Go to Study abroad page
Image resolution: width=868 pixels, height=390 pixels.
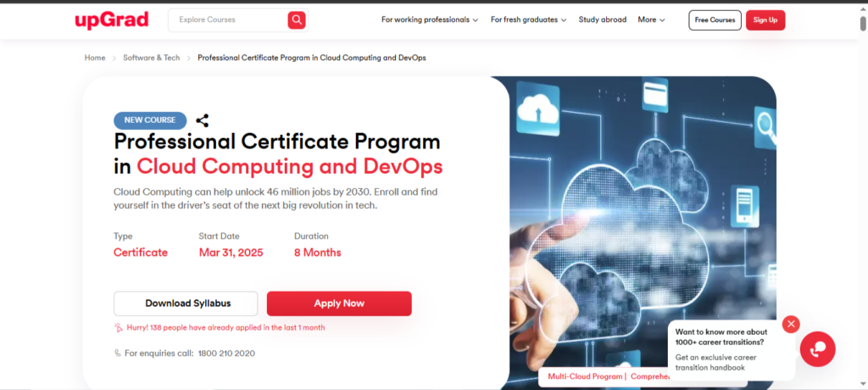pyautogui.click(x=603, y=19)
